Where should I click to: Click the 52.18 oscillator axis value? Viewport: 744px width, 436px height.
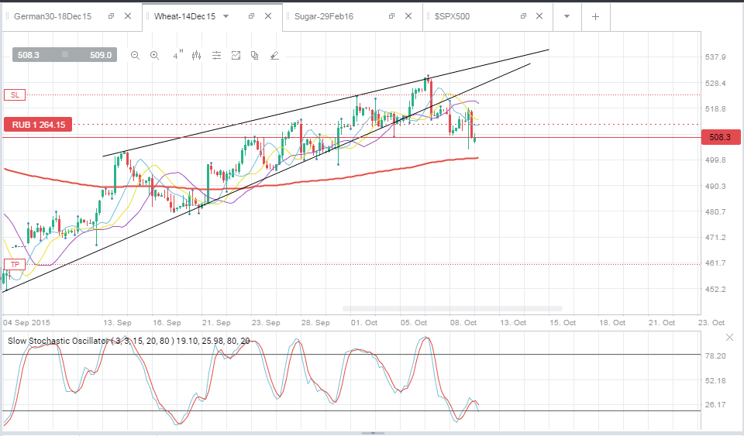tap(715, 380)
